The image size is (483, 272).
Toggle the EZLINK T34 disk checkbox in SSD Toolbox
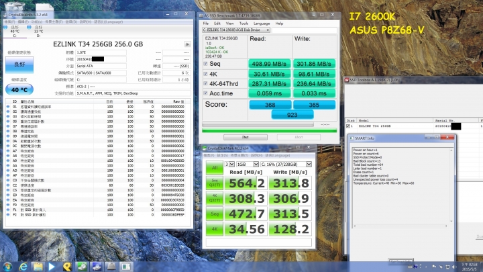pos(348,126)
